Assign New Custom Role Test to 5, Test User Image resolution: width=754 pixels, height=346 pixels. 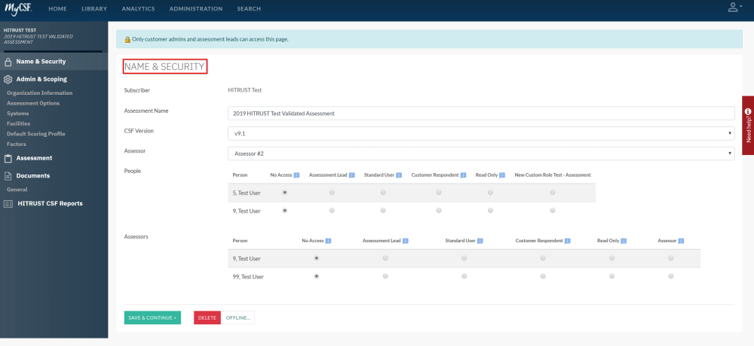553,193
